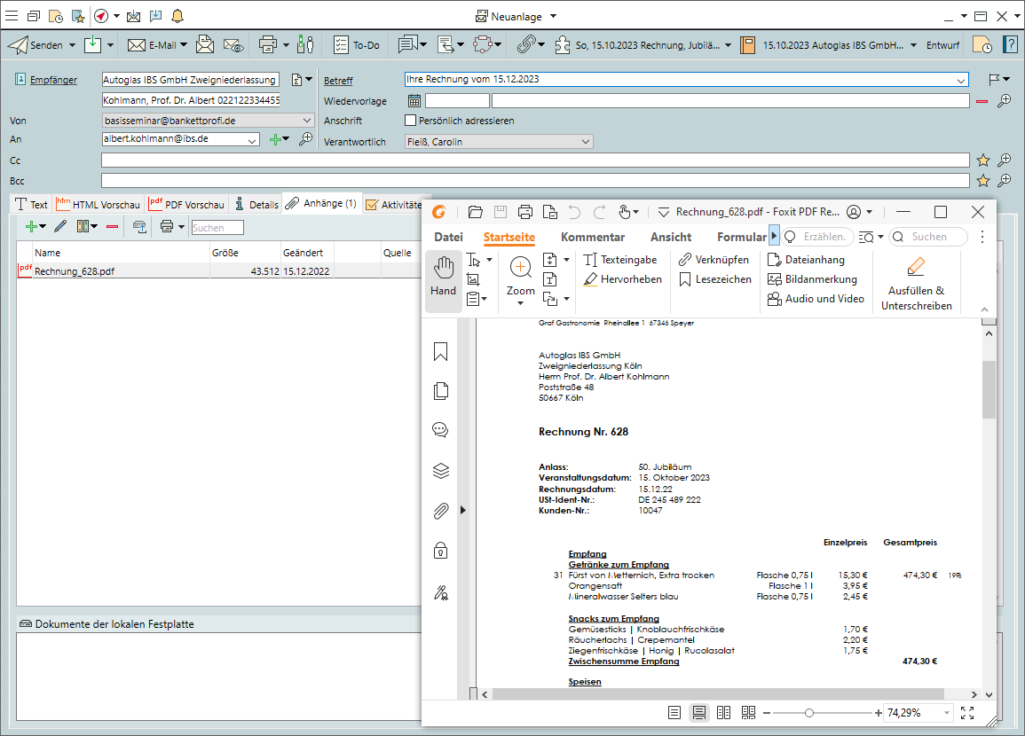Mark the Cc star favorite toggle
This screenshot has width=1025, height=736.
[x=983, y=161]
